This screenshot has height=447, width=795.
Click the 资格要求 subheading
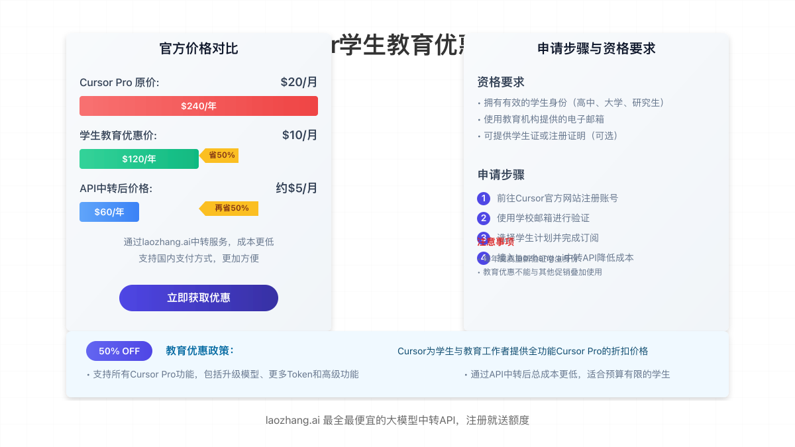pyautogui.click(x=501, y=82)
